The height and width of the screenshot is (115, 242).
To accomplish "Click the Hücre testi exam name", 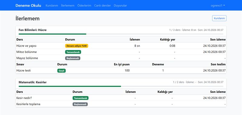I will click(x=24, y=71).
